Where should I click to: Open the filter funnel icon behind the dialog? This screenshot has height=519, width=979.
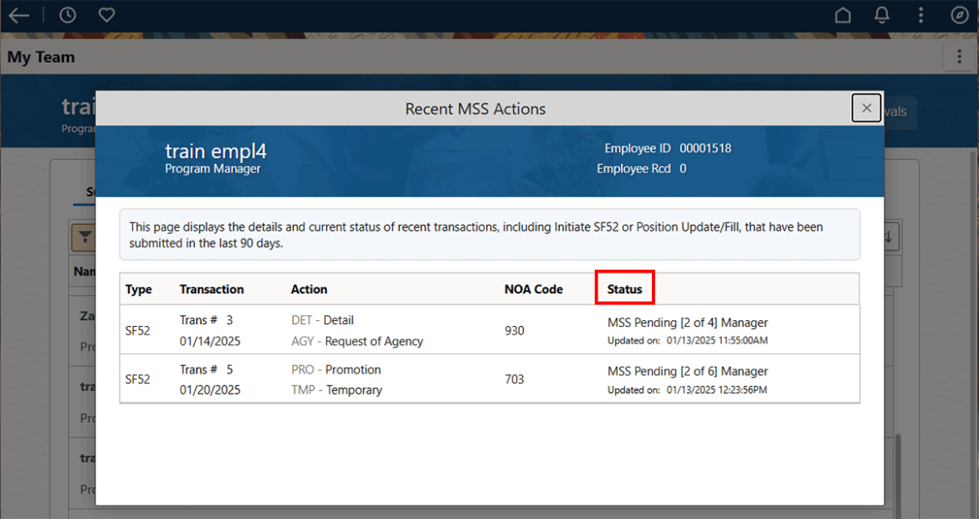[85, 237]
